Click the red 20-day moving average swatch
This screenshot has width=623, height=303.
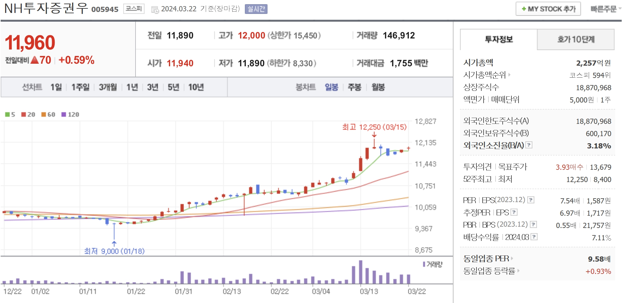[x=24, y=114]
